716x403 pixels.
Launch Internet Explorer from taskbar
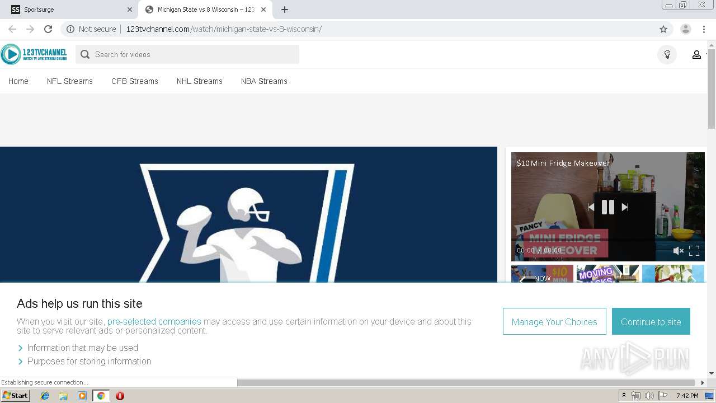pyautogui.click(x=45, y=396)
